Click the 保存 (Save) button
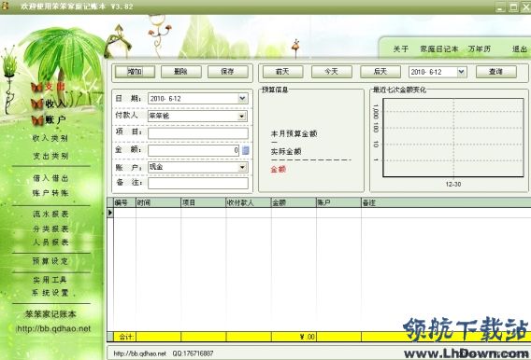This screenshot has height=360, width=531. (227, 72)
